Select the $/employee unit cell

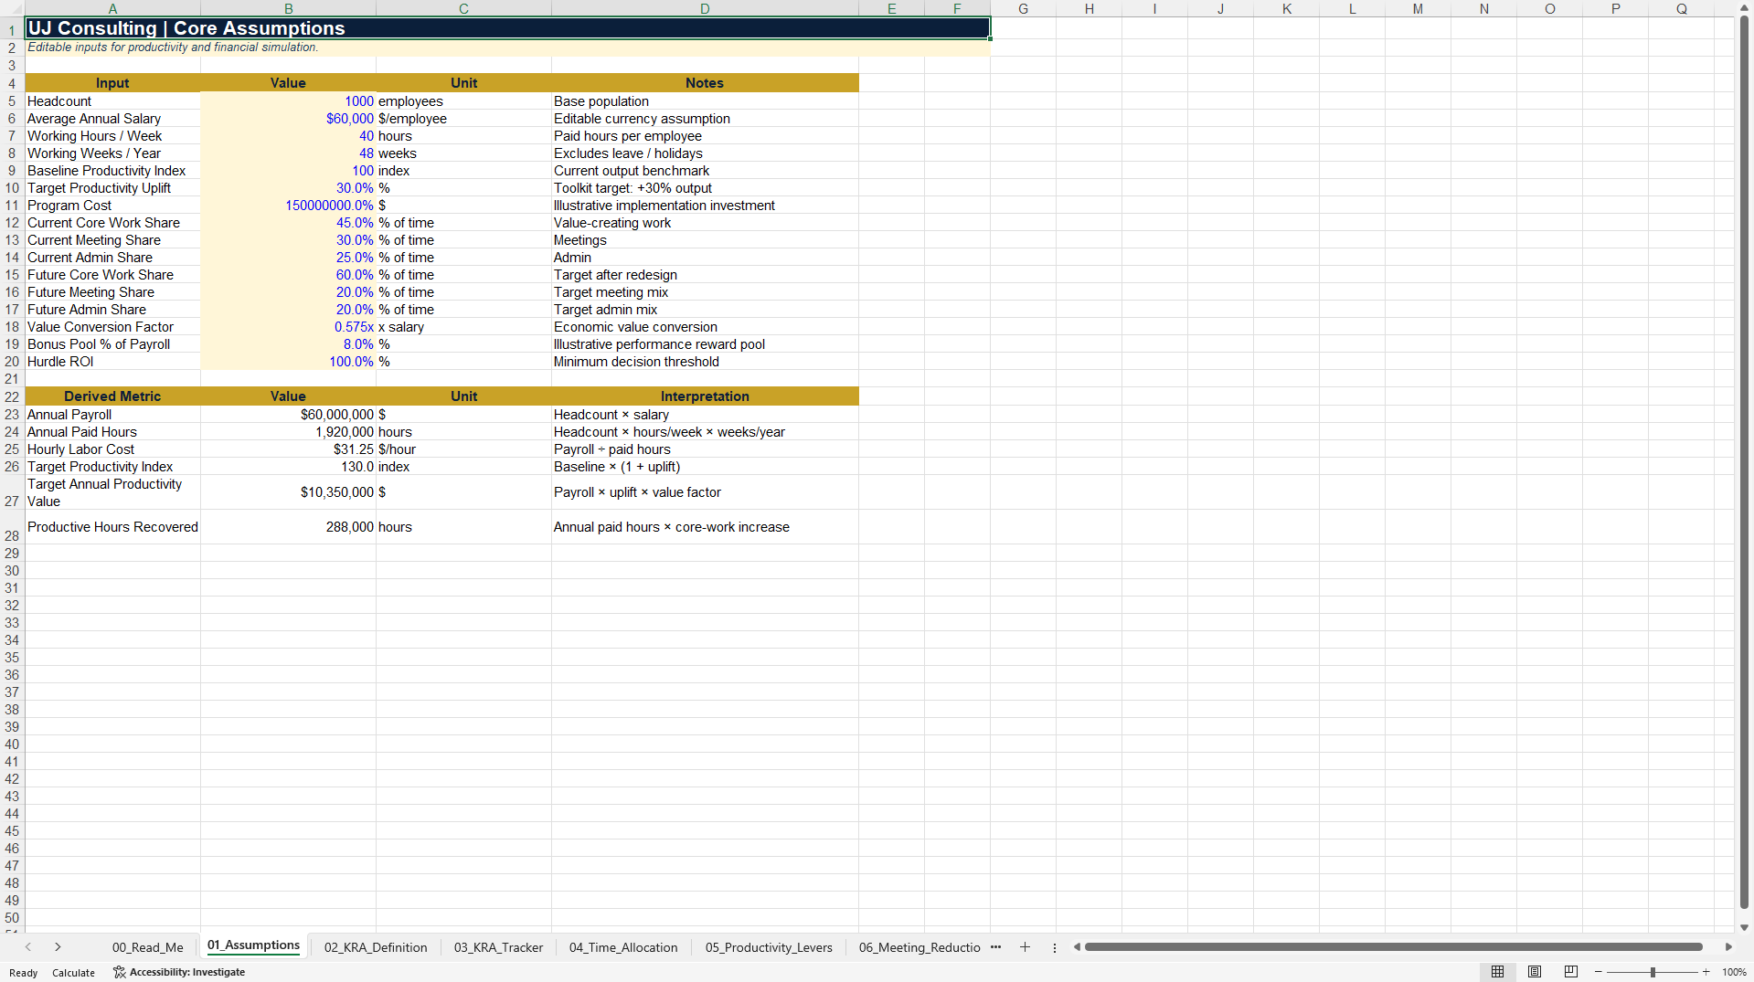463,119
